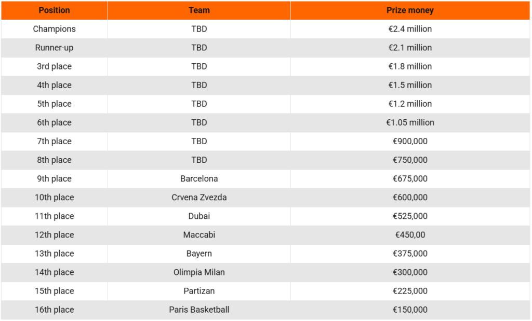Click the Team column header
The height and width of the screenshot is (321, 532).
coord(199,10)
